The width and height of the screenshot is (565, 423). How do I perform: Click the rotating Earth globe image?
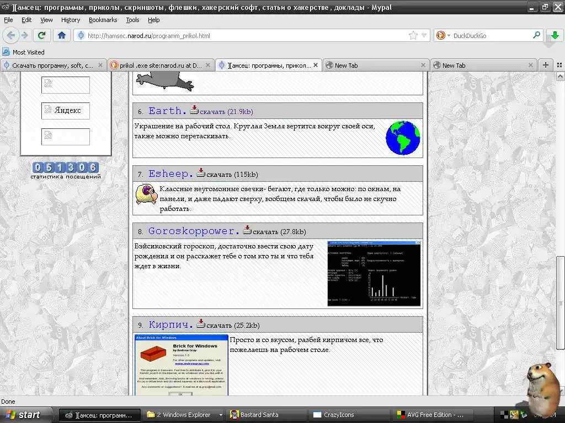(403, 138)
